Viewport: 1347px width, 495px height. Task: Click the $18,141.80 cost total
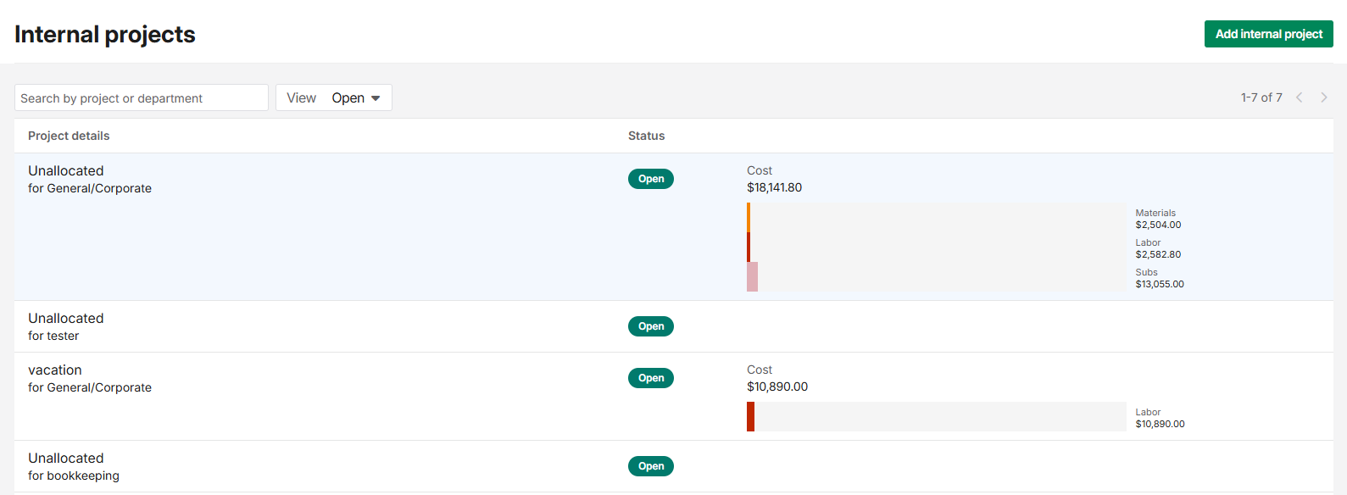coord(774,187)
